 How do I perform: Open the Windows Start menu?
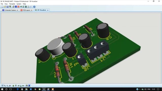pos(2,89)
